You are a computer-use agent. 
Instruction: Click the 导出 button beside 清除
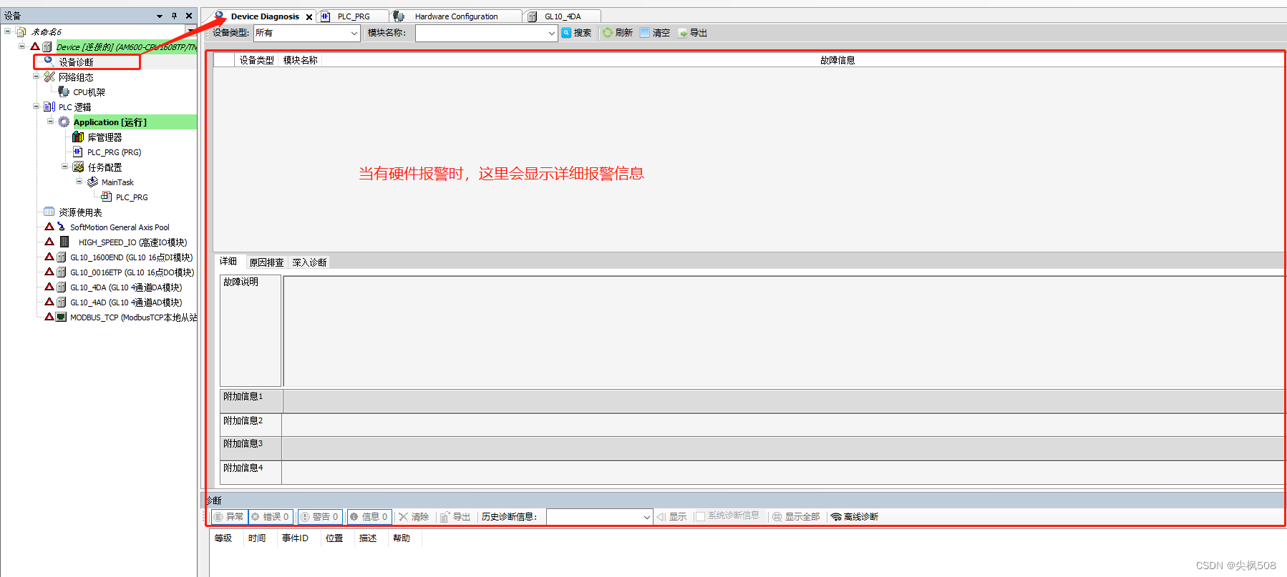(x=455, y=517)
